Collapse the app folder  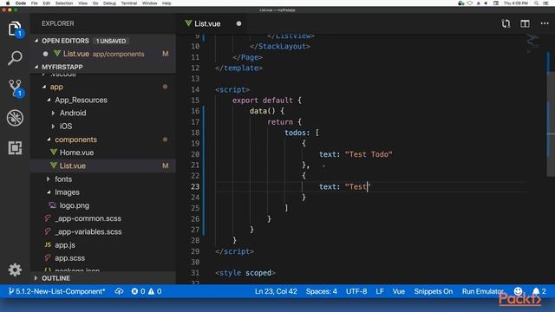coord(44,87)
